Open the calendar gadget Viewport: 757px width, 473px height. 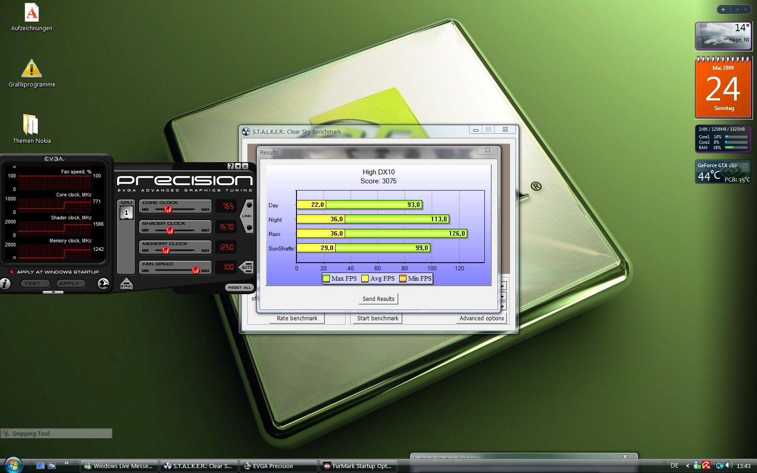coord(723,87)
